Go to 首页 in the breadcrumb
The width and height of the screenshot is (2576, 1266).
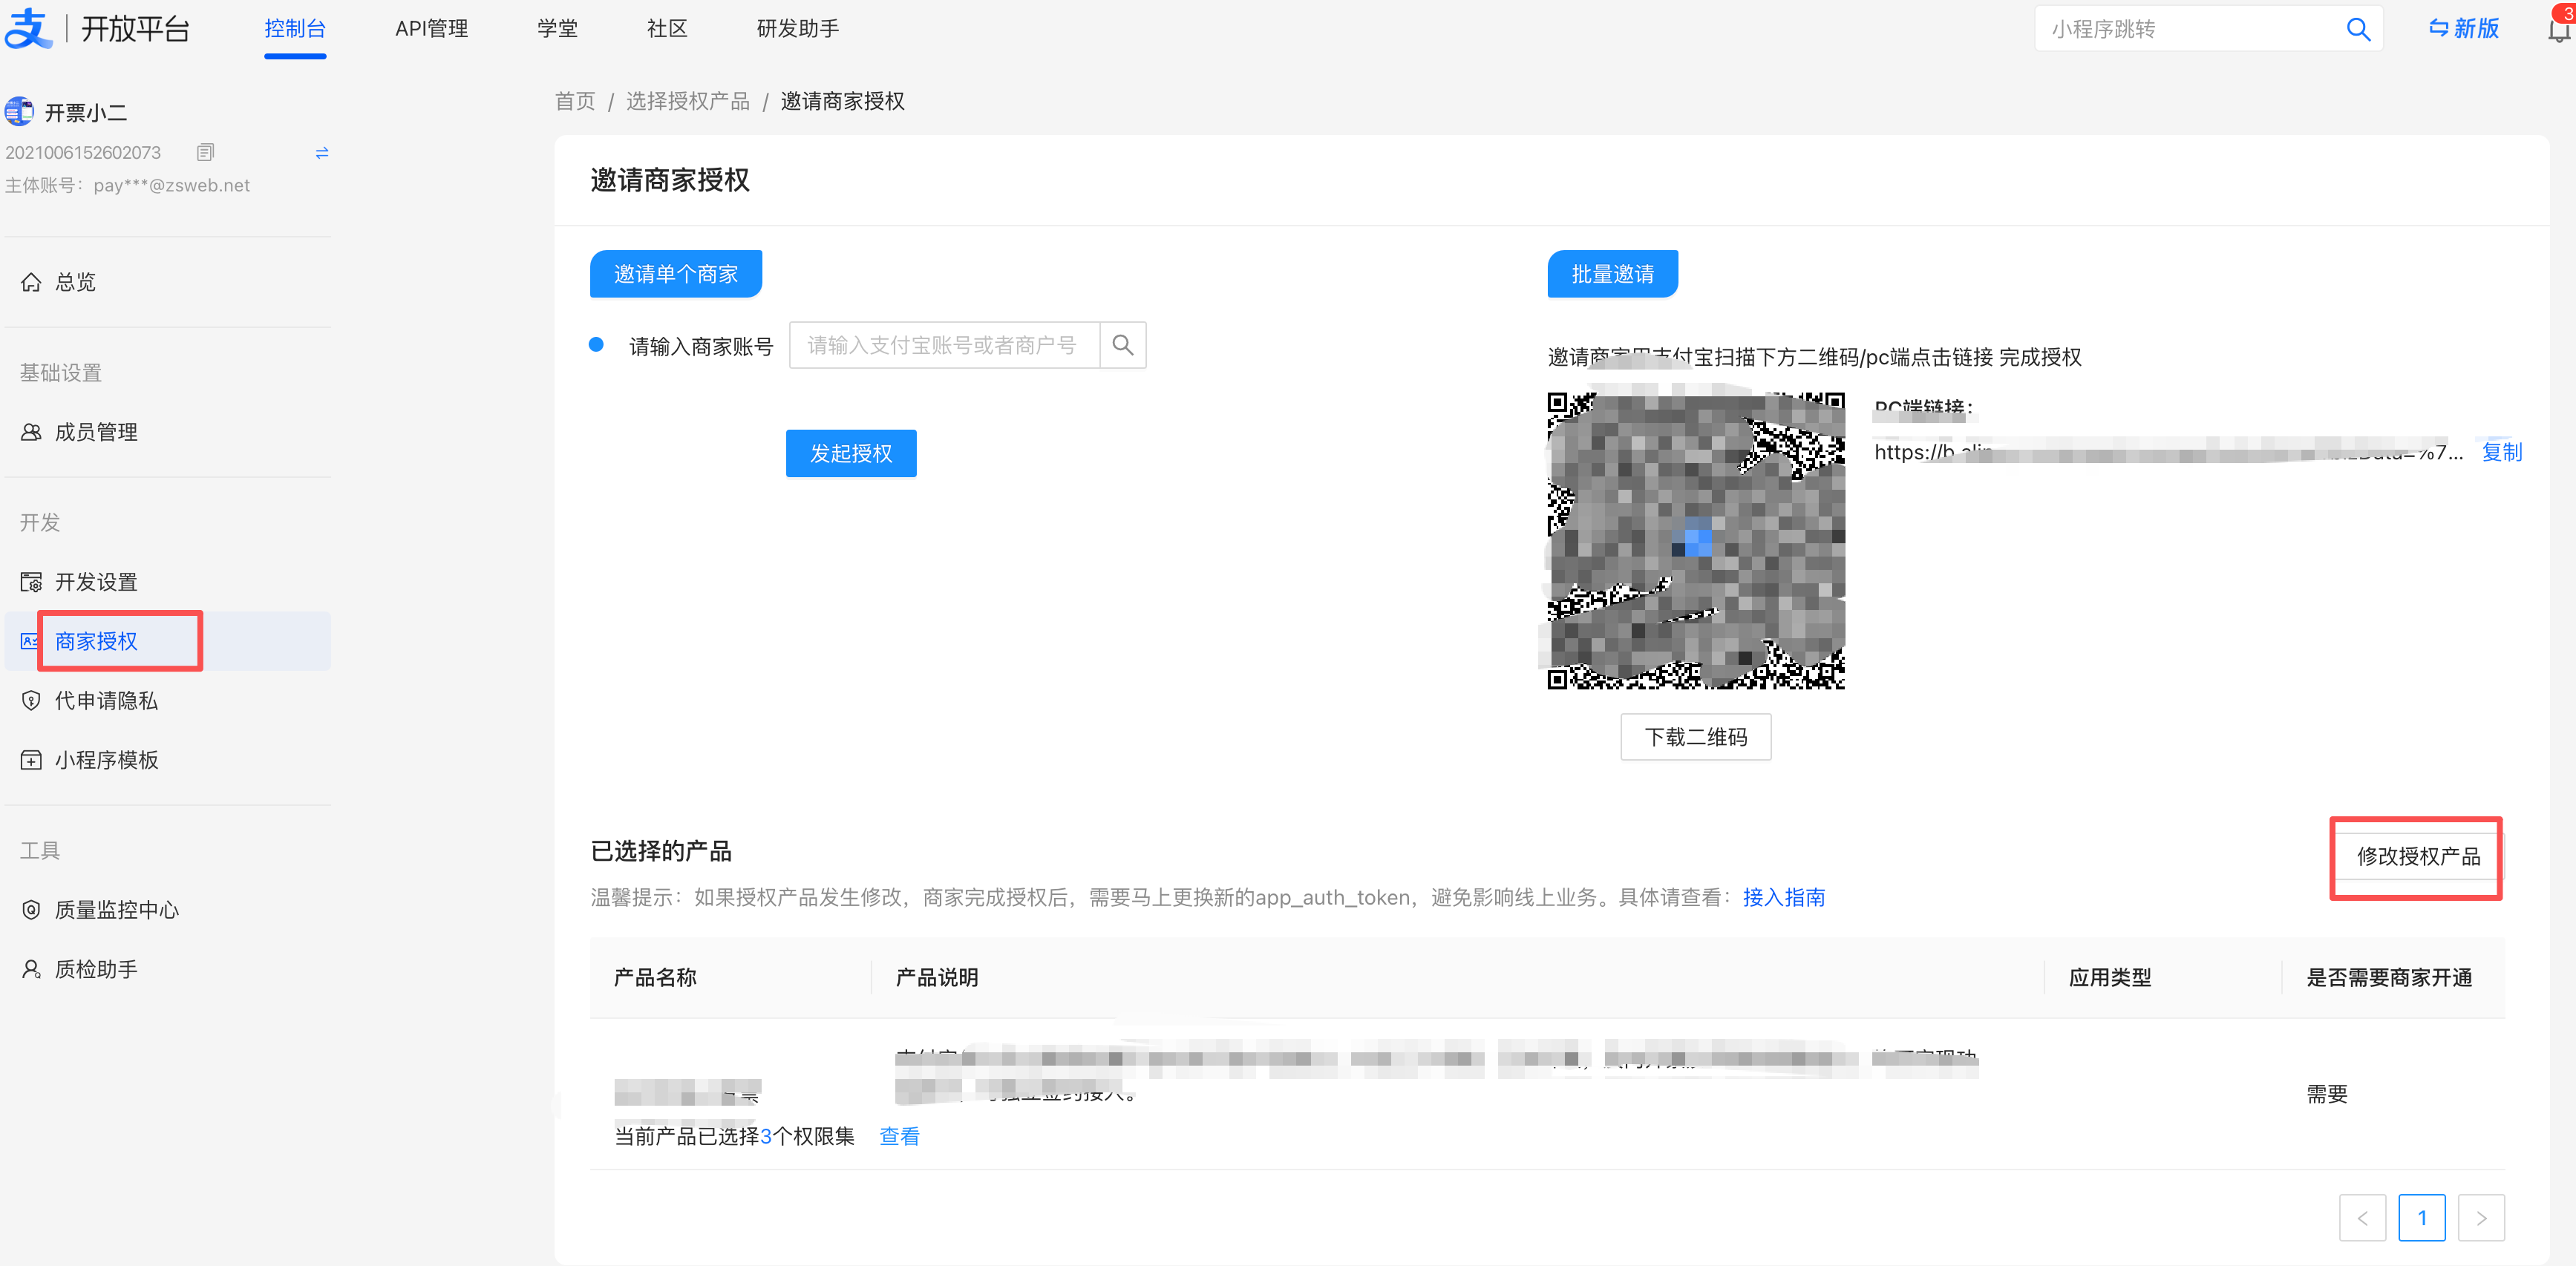[x=575, y=101]
